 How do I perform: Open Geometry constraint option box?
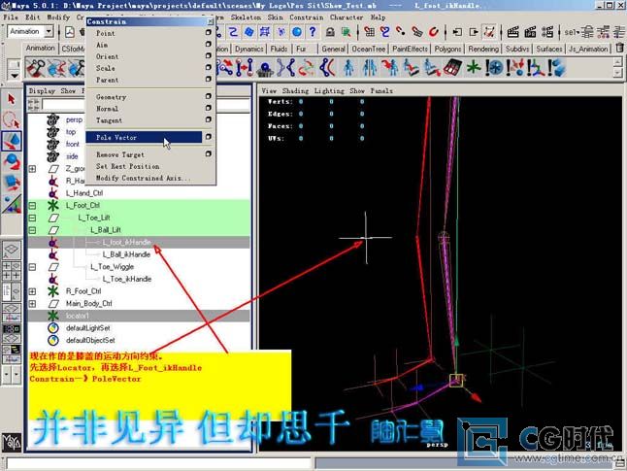[x=208, y=96]
